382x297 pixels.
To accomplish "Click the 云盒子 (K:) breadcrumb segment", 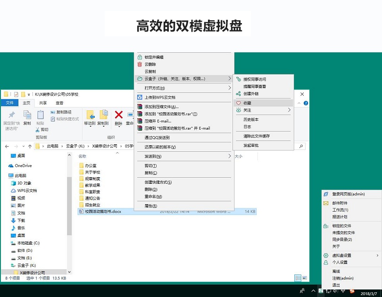I will tap(75, 146).
